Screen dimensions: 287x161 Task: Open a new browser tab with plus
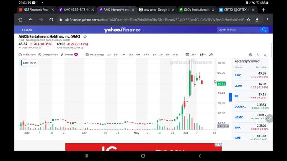[263, 10]
